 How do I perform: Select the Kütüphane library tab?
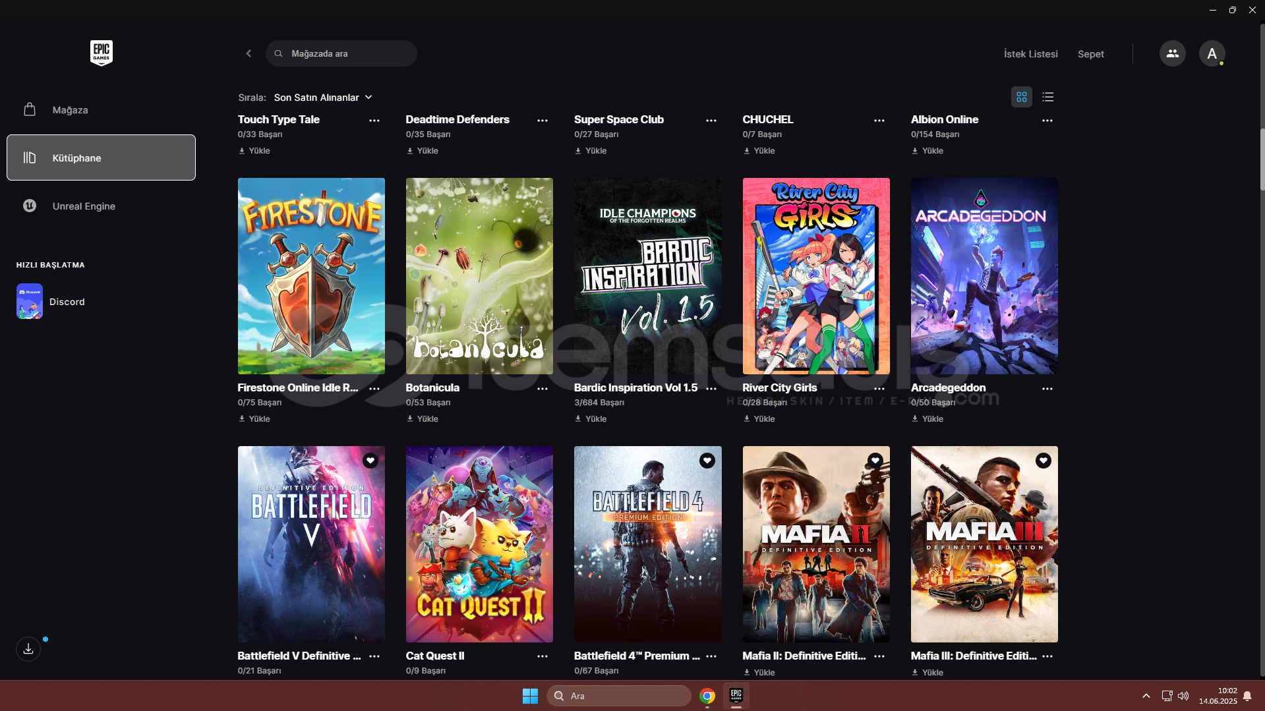101,157
